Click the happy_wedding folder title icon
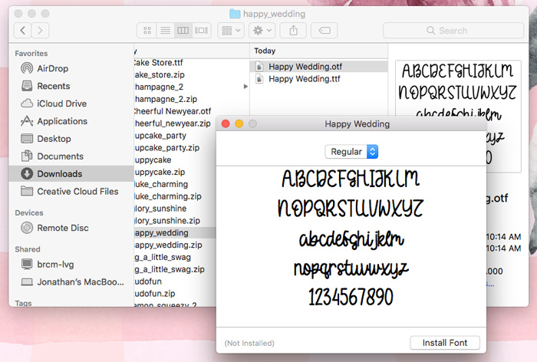The image size is (537, 362). click(x=235, y=14)
